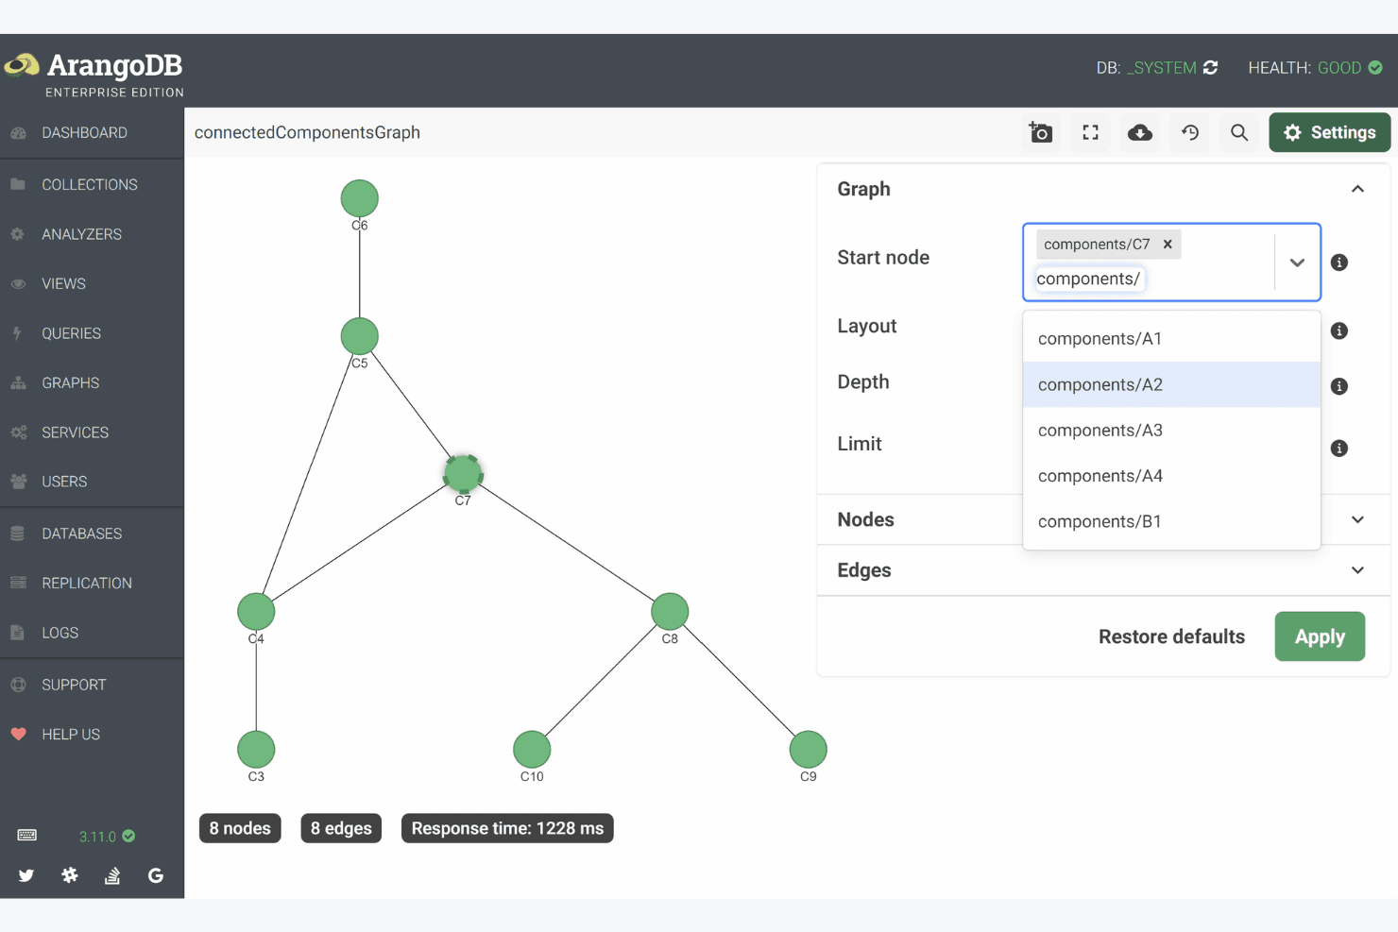Take a screenshot with the camera icon

click(1041, 132)
